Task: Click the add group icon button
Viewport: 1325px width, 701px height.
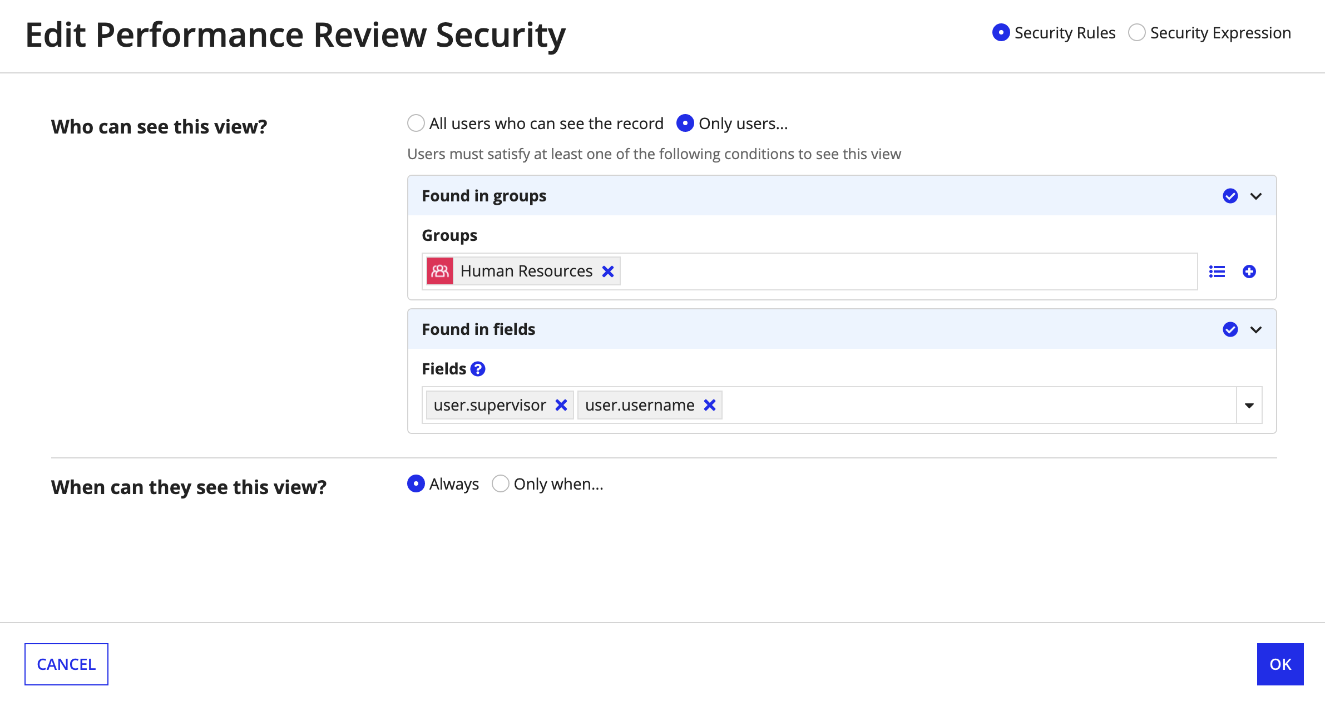Action: click(x=1249, y=271)
